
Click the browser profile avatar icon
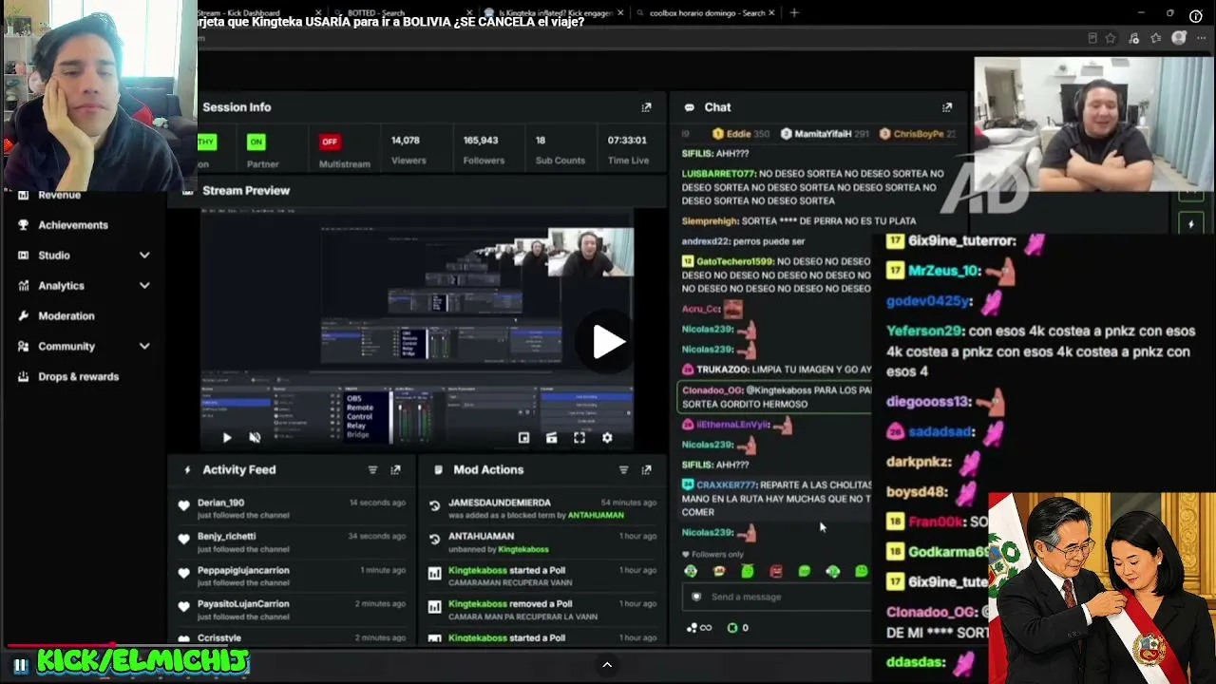click(x=1179, y=38)
